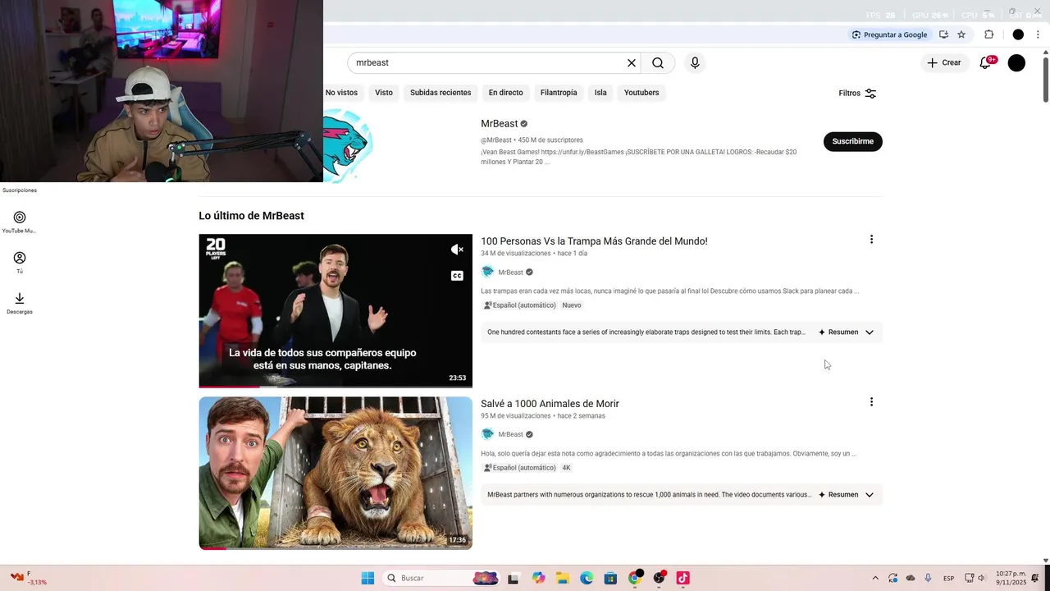
Task: Unmute the video preview
Action: (x=457, y=250)
